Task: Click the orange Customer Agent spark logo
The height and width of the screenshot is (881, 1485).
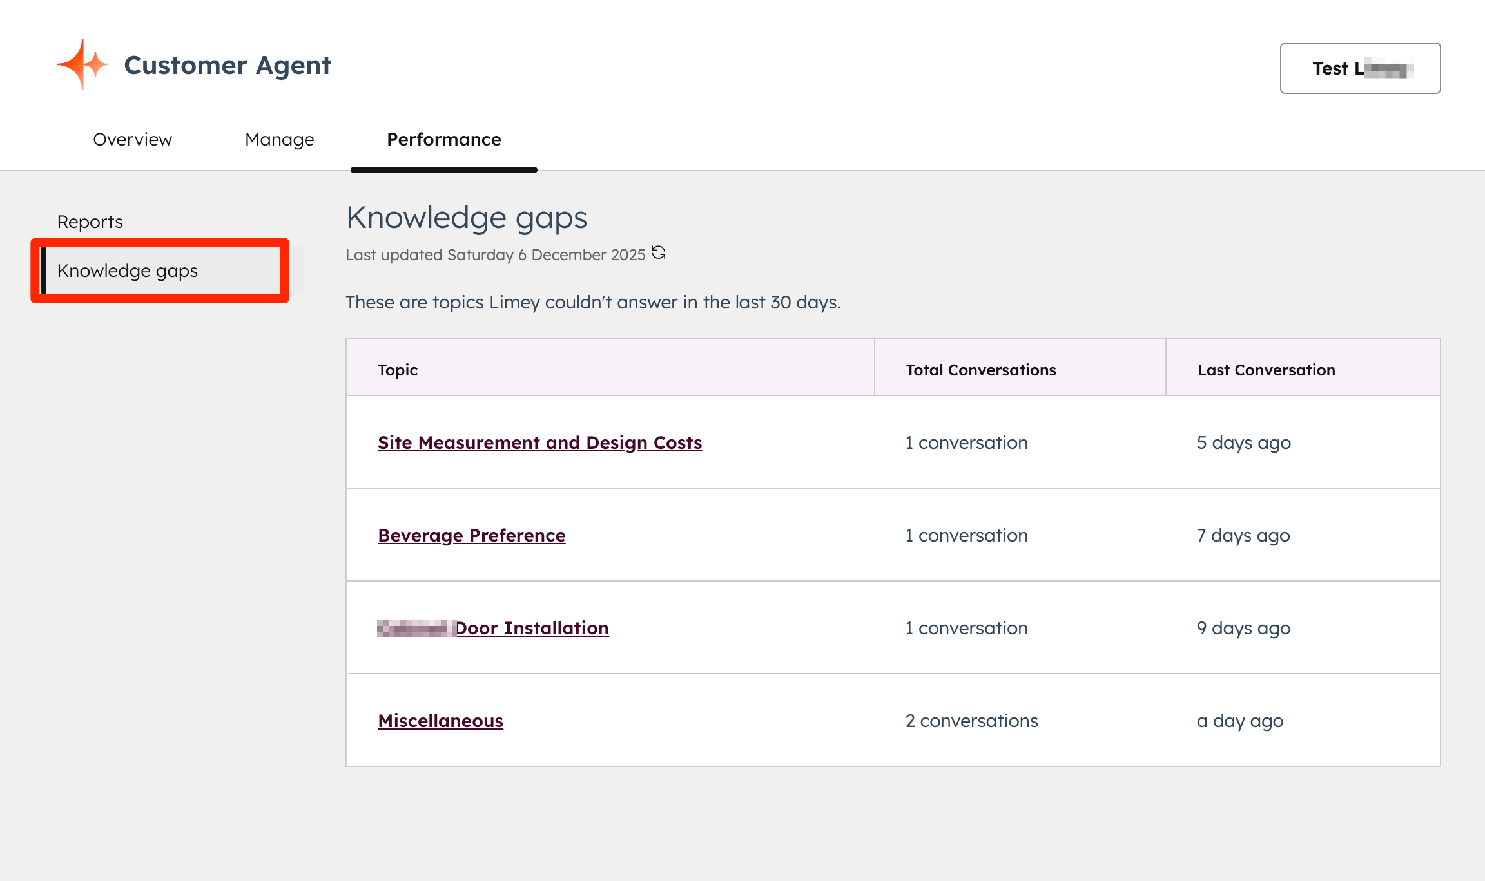Action: coord(81,64)
